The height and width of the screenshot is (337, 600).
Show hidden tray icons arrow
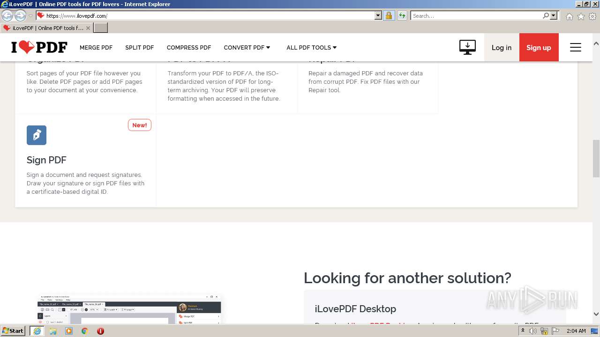click(523, 331)
